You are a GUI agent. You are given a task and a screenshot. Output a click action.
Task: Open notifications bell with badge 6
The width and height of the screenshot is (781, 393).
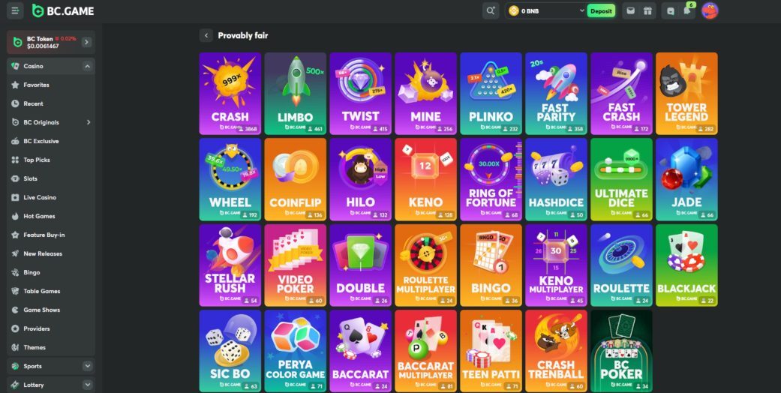(x=687, y=10)
